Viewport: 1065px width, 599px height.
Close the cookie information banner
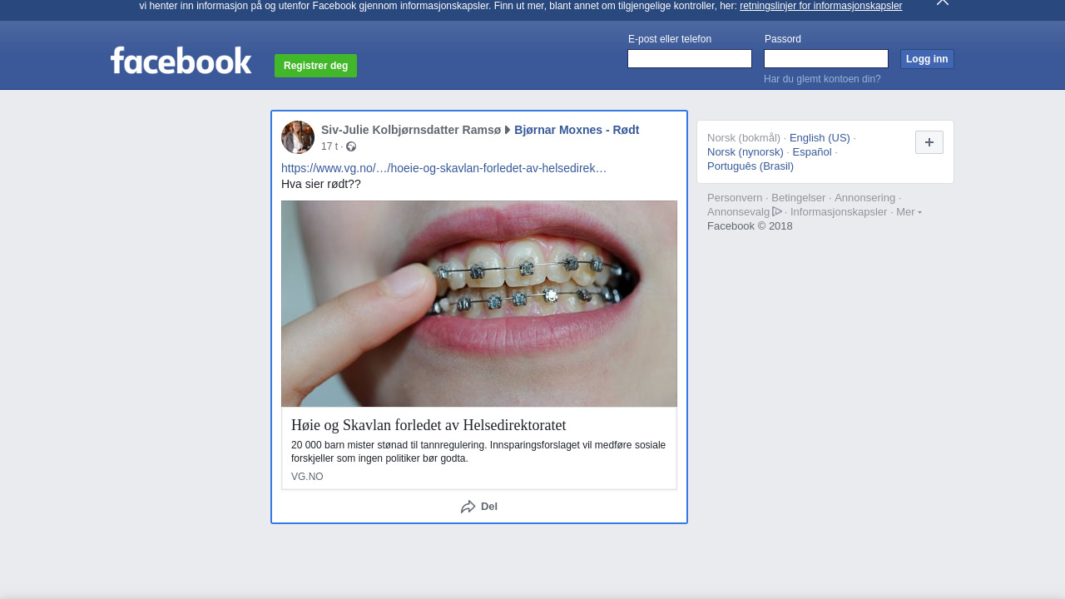click(942, 2)
